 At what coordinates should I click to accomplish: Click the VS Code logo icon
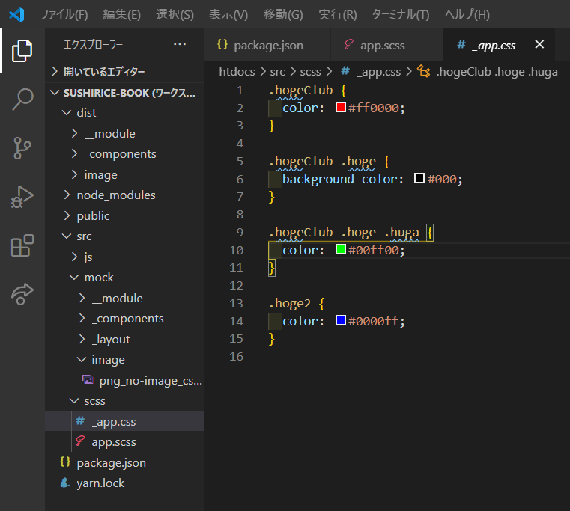pyautogui.click(x=16, y=15)
